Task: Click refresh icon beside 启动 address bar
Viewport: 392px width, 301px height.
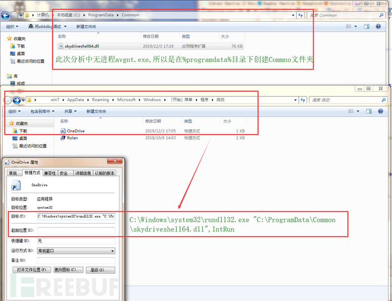Action: pyautogui.click(x=303, y=100)
